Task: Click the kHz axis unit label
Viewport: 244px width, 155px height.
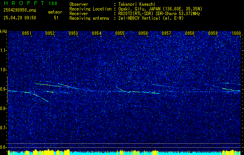Action: [x=3, y=31]
